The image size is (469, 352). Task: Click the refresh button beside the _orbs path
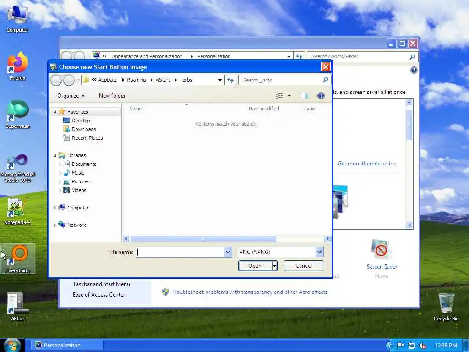point(230,80)
